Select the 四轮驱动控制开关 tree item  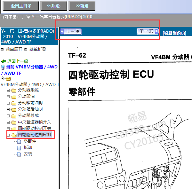coord(35,128)
